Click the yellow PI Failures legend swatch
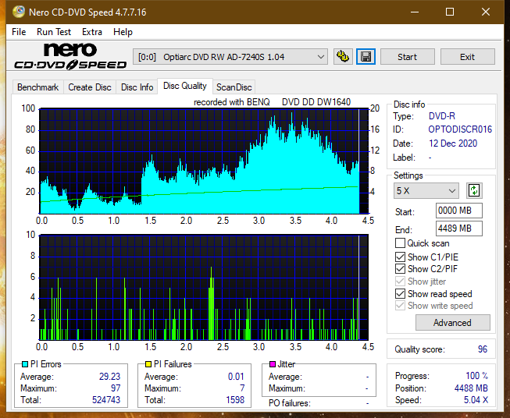510x418 pixels. pos(148,364)
